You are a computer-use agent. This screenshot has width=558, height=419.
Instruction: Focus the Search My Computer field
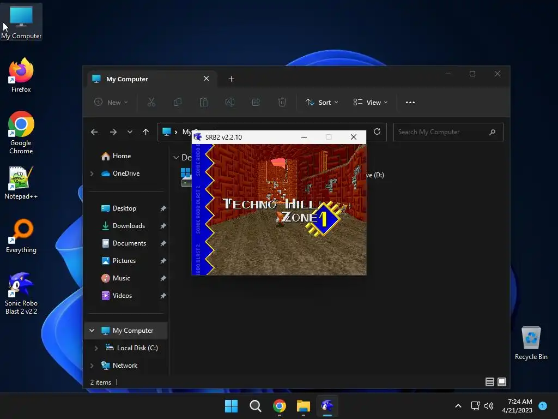[x=448, y=132]
